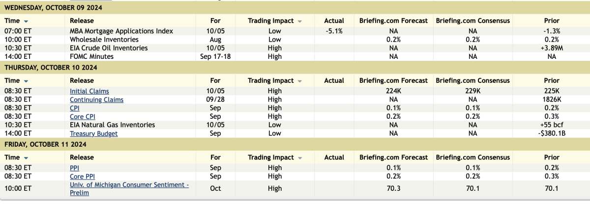Open Friday's PPI release link
The image size is (590, 206).
click(x=74, y=168)
